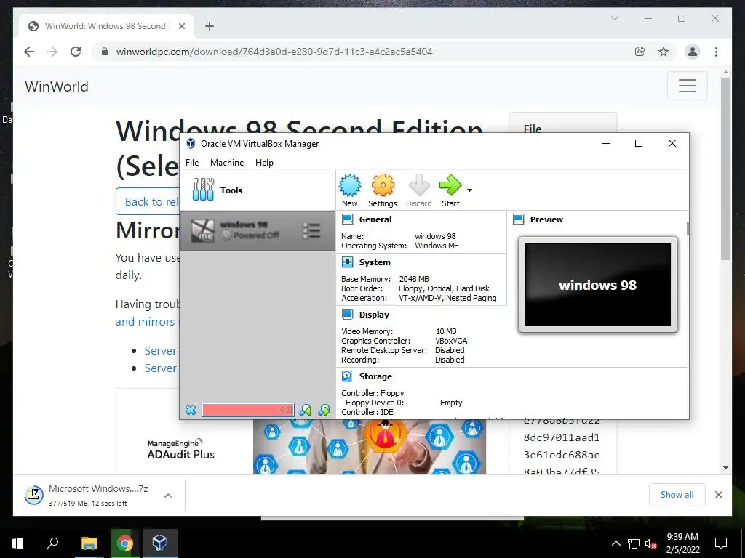Open the download item options chevron
Image resolution: width=745 pixels, height=558 pixels.
[x=168, y=496]
